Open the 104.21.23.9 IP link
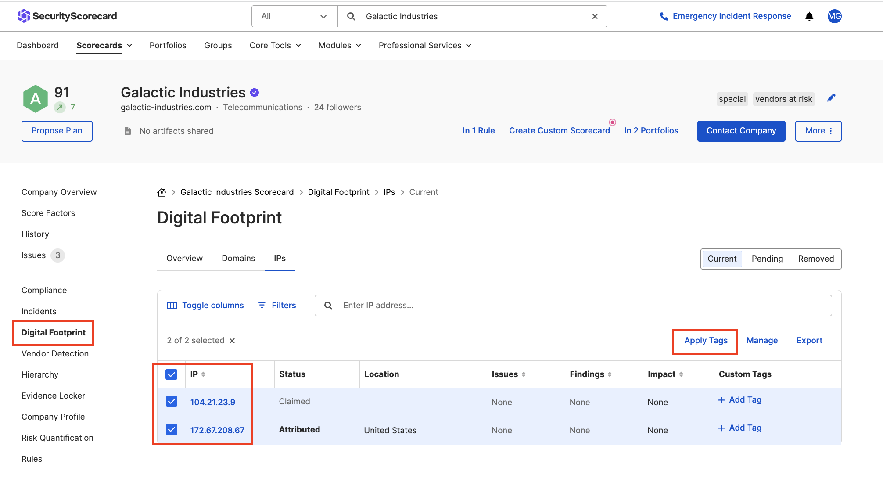Screen dimensions: 883x482 (x=212, y=402)
